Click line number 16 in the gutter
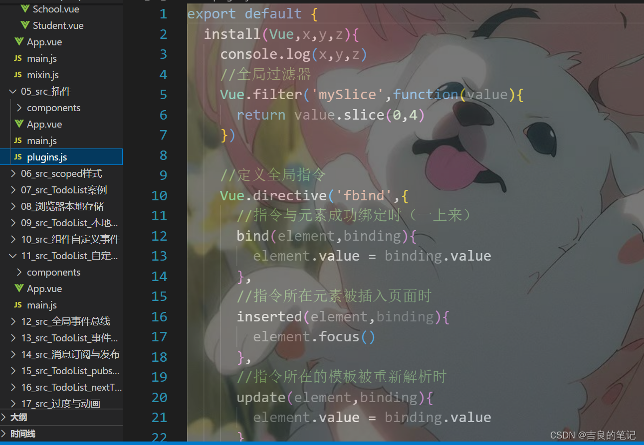Viewport: 644px width, 445px height. (160, 317)
